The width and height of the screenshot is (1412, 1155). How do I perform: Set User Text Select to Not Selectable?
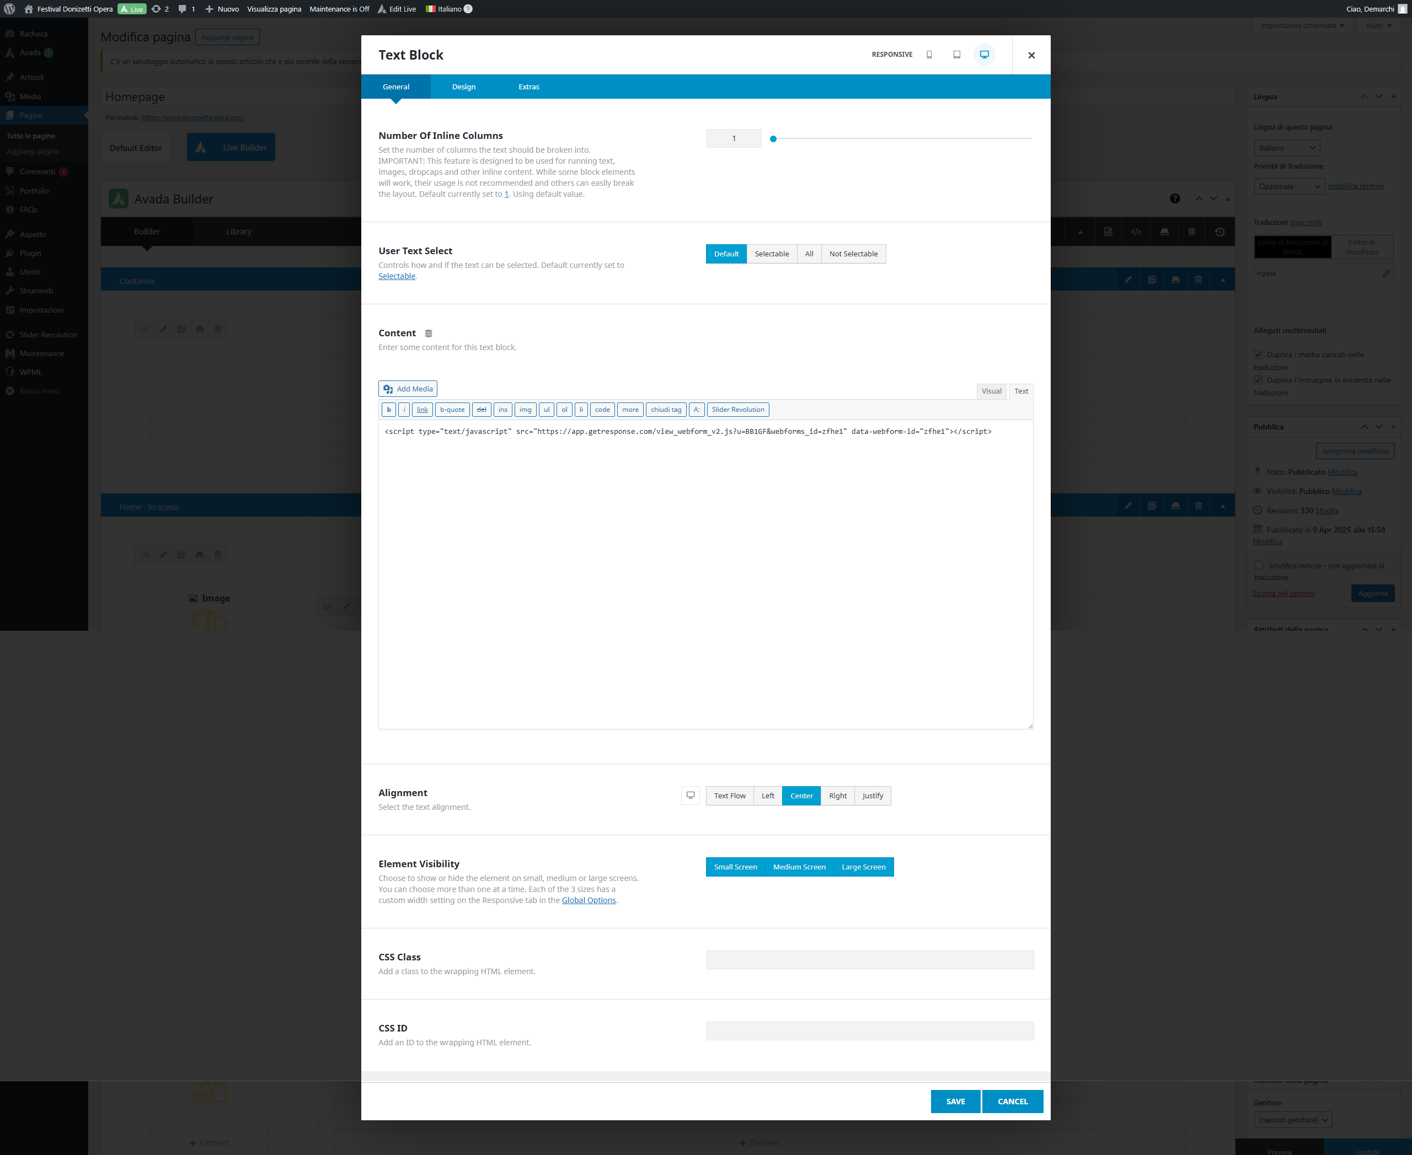point(853,254)
